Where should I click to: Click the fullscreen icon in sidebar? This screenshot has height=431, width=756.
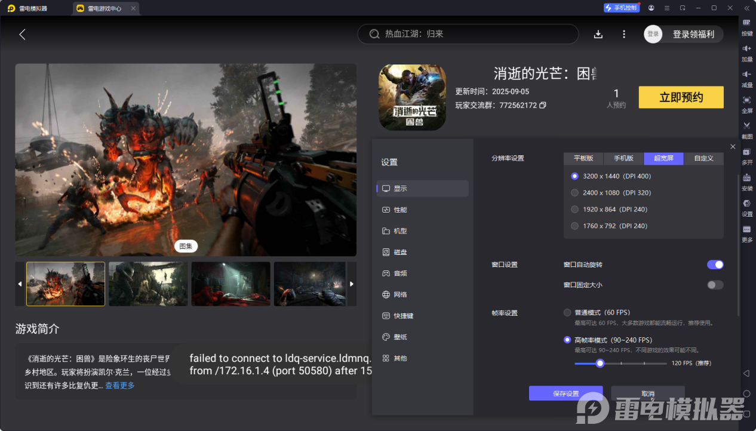point(746,100)
